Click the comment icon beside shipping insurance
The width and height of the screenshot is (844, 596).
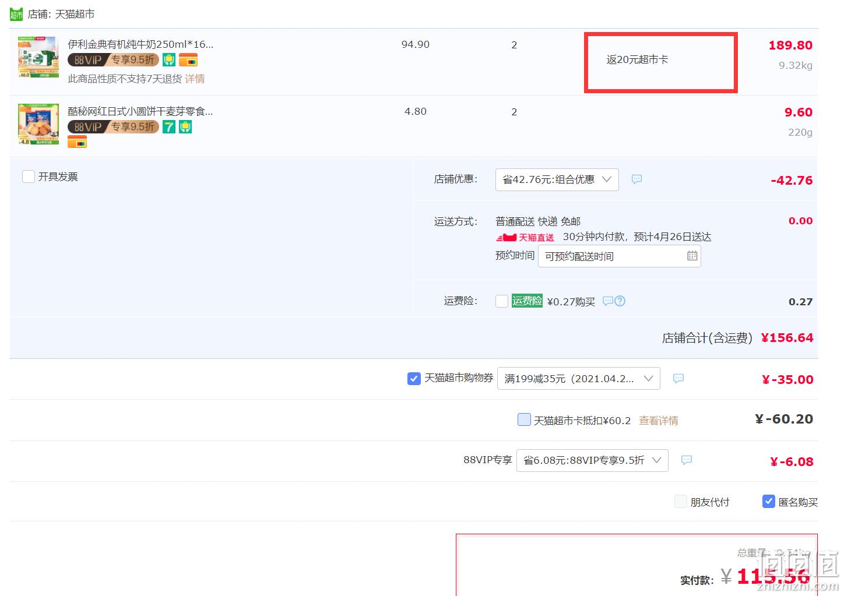pyautogui.click(x=608, y=301)
